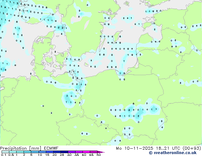
Task: Click the '10' legend scale number
Action: pyautogui.click(x=40, y=155)
